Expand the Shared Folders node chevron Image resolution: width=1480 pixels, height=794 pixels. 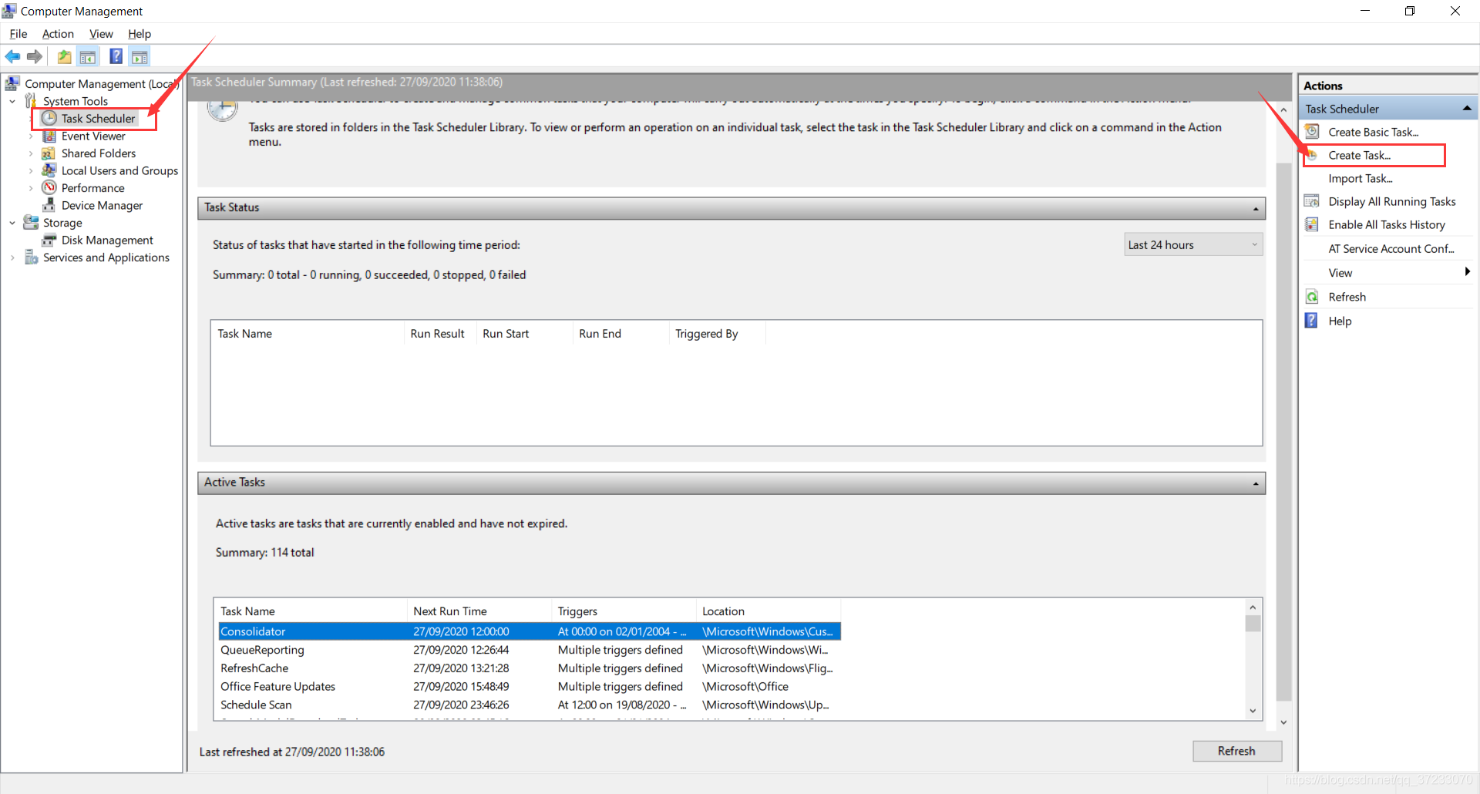tap(31, 153)
